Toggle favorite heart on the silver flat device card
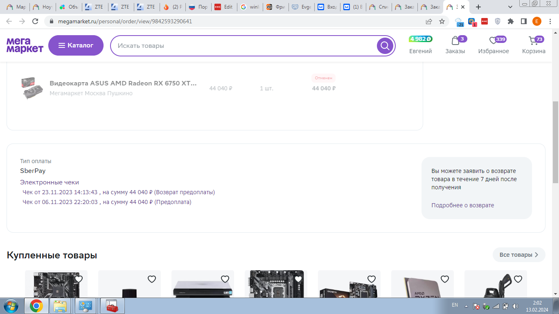 click(225, 279)
